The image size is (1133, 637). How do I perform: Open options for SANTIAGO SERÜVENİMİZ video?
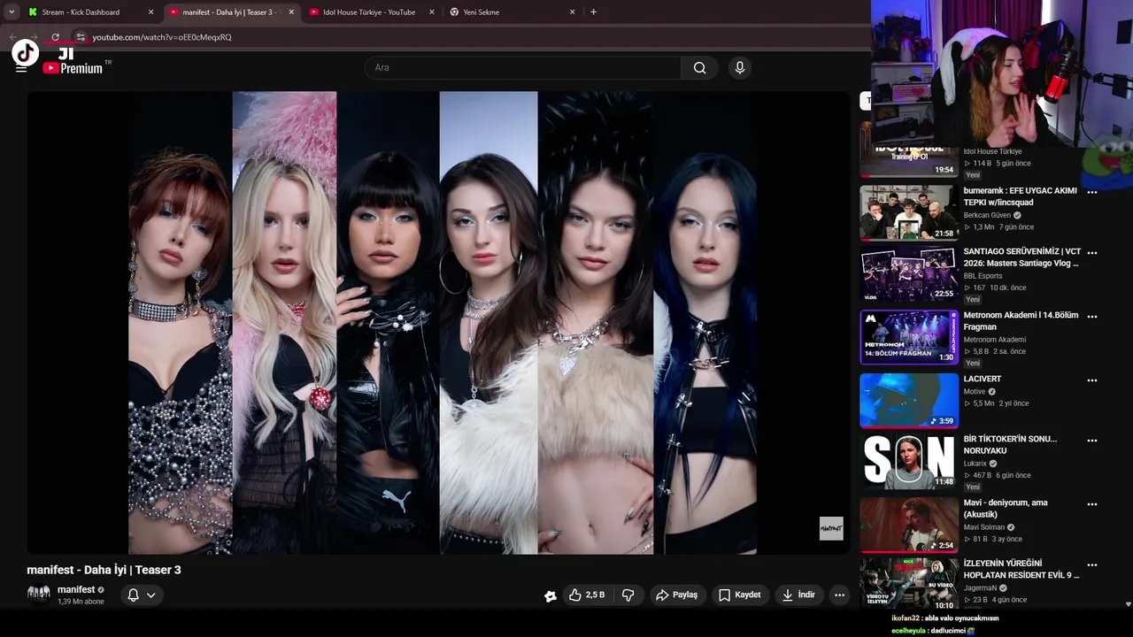[x=1091, y=252]
